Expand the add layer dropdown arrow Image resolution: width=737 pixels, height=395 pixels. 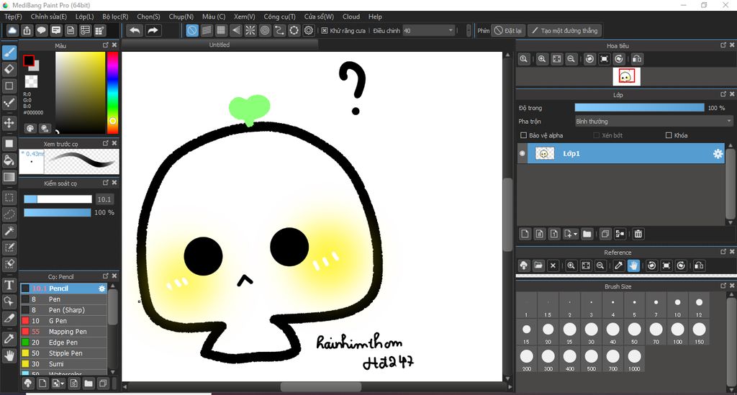tap(576, 234)
